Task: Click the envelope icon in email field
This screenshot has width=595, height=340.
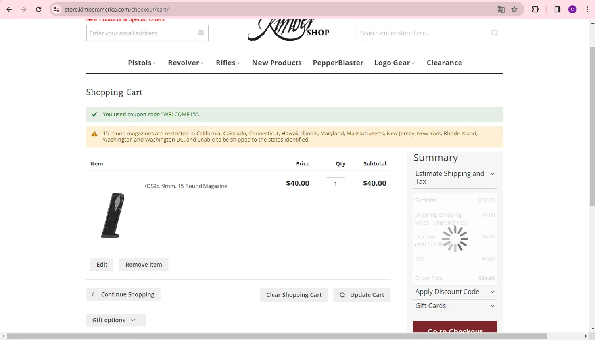Action: [201, 33]
